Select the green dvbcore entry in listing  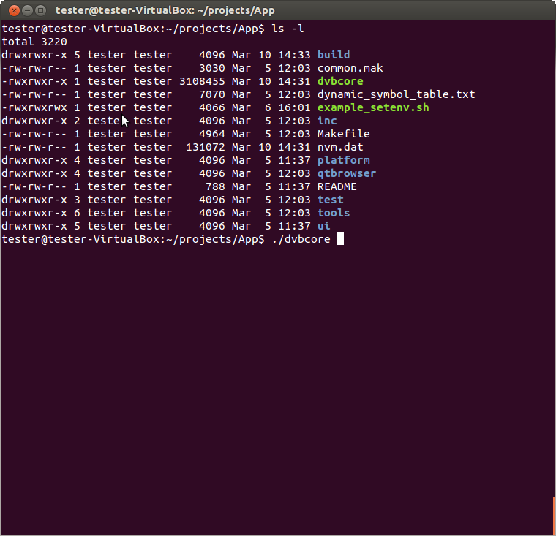coord(339,81)
